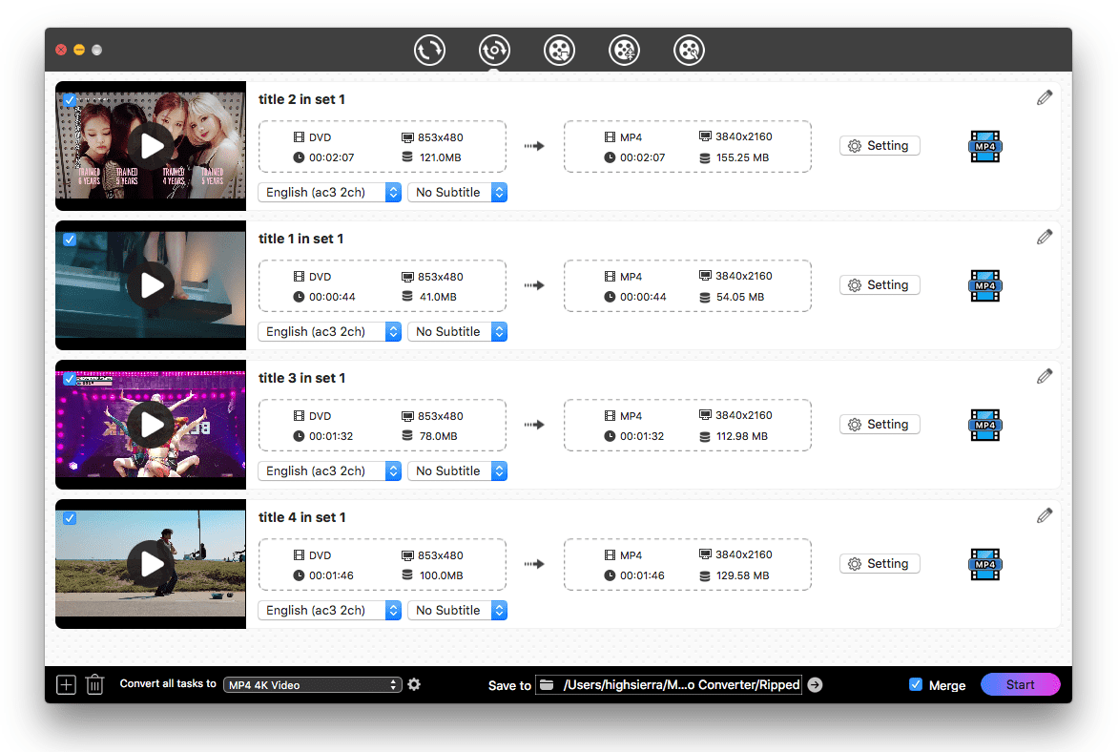The height and width of the screenshot is (752, 1118).
Task: Open gear settings beside MP4 4K Video
Action: coord(414,684)
